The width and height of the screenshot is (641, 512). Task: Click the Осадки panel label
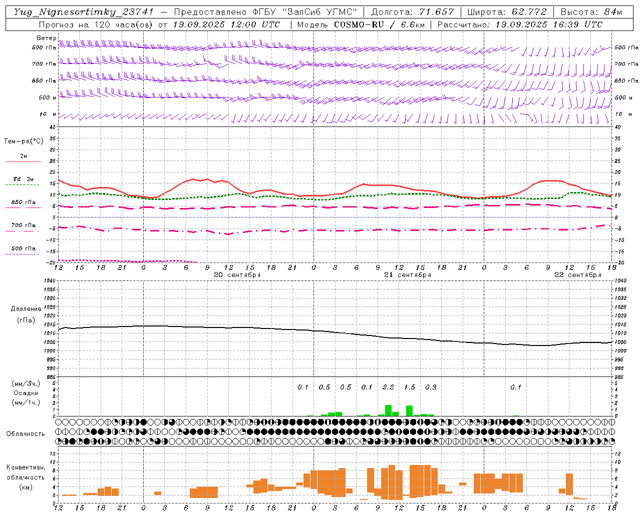(x=26, y=393)
